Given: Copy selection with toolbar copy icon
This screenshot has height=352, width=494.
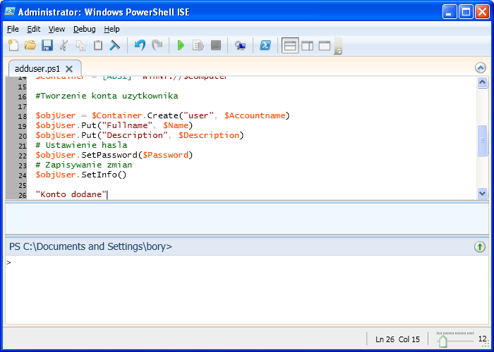Looking at the screenshot, I should [x=80, y=45].
